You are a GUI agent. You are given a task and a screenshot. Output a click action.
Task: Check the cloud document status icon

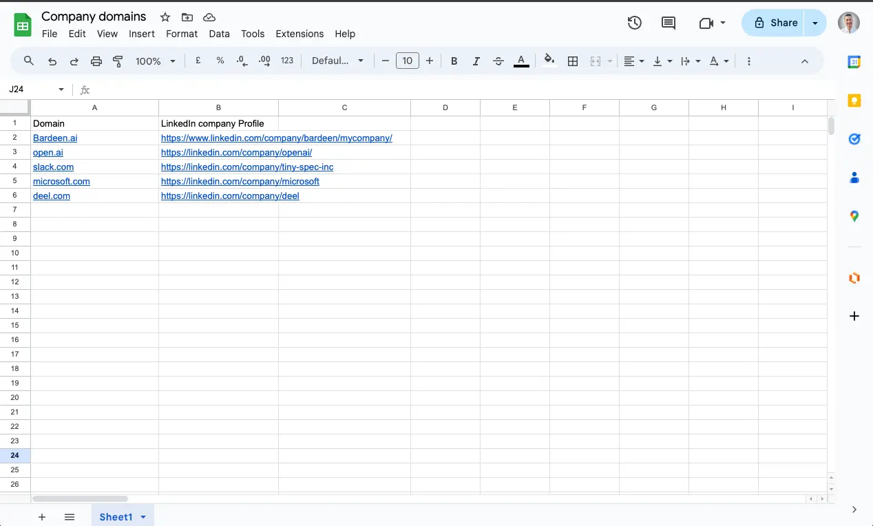[x=209, y=17]
